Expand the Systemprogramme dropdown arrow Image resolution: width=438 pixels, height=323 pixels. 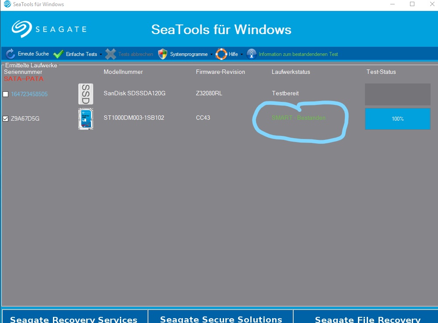pyautogui.click(x=211, y=54)
